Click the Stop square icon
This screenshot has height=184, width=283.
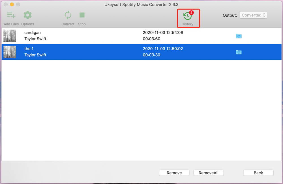point(82,15)
